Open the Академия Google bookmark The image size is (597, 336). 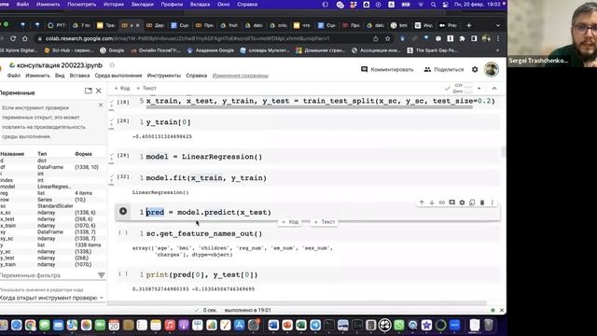[211, 50]
